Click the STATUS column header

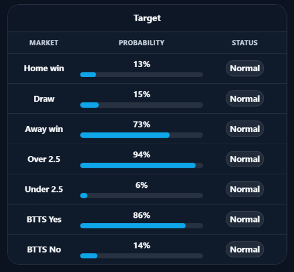245,43
